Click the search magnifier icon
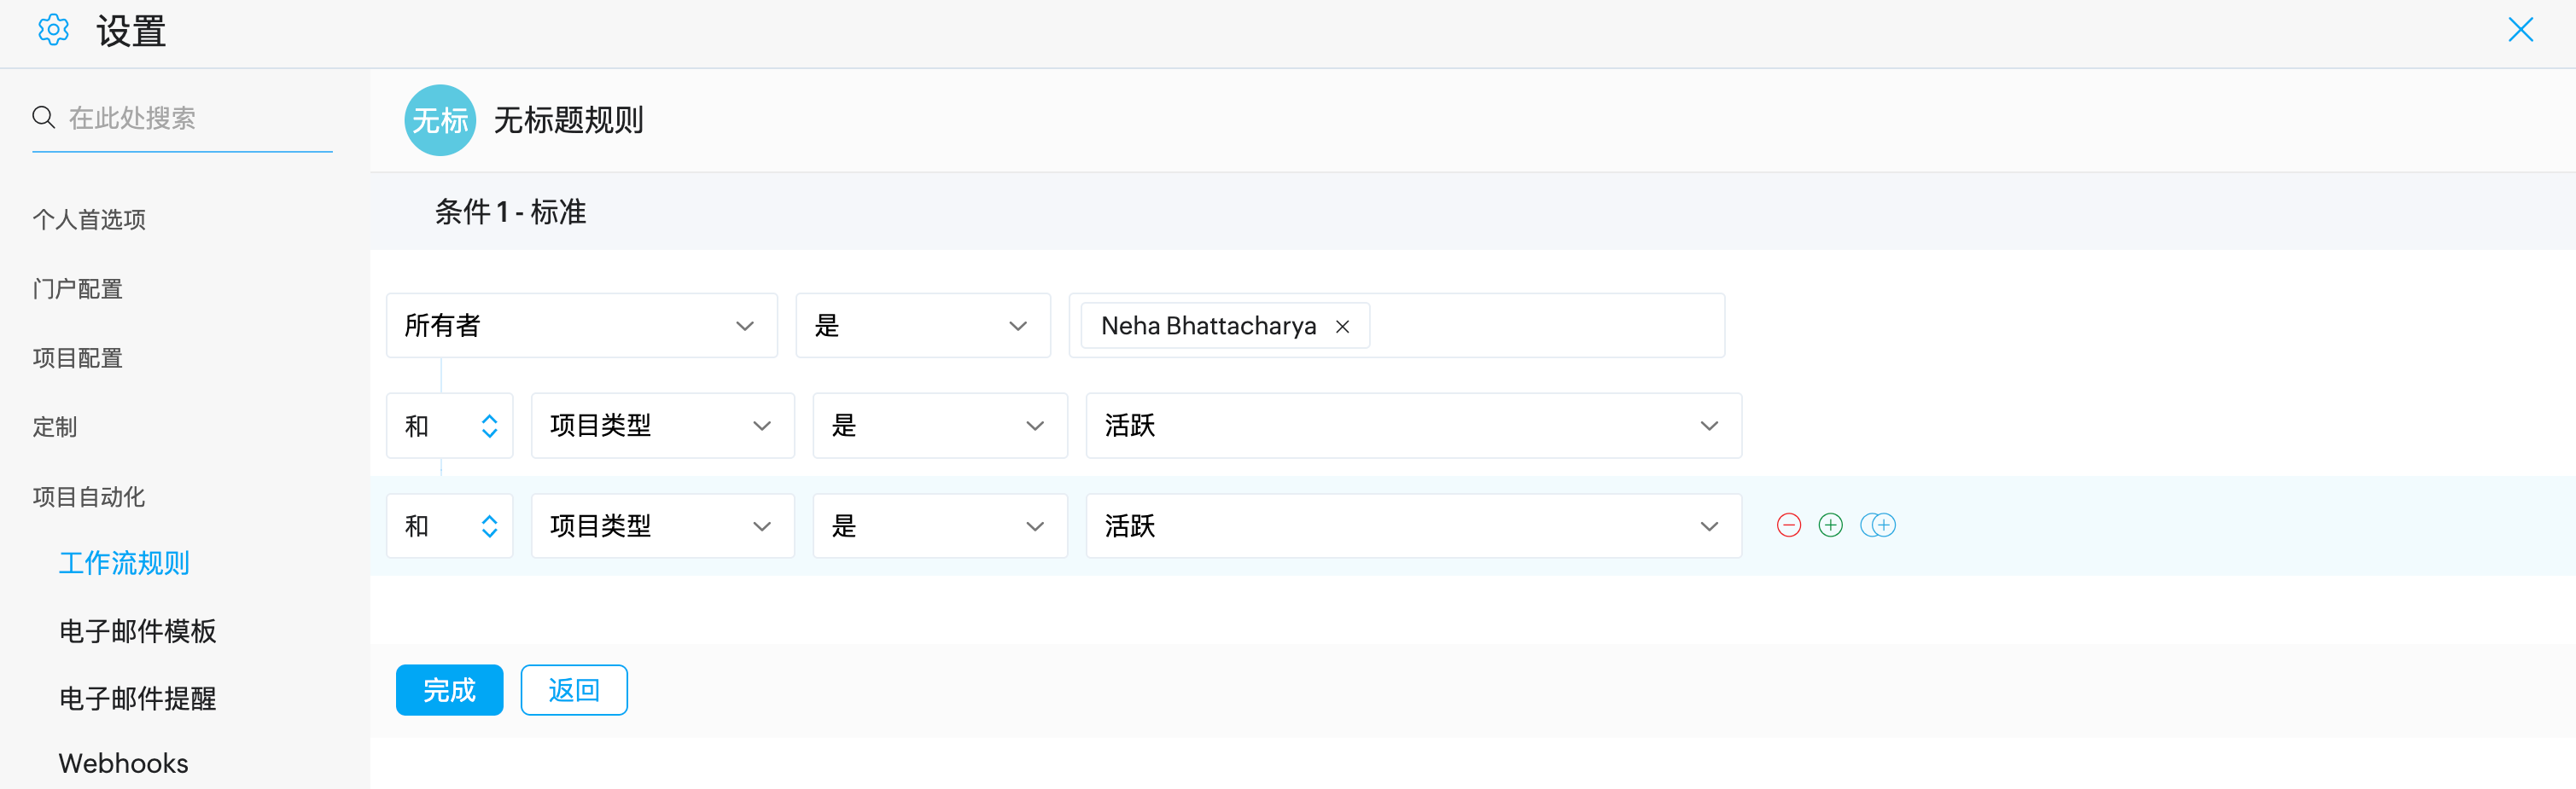Viewport: 2576px width, 789px height. pyautogui.click(x=43, y=118)
